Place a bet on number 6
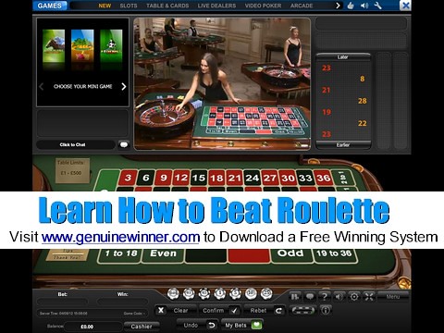 tap(145, 178)
